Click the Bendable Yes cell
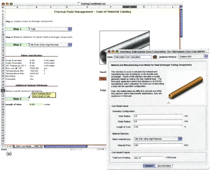Image resolution: width=211 pixels, height=170 pixels. (x=32, y=76)
